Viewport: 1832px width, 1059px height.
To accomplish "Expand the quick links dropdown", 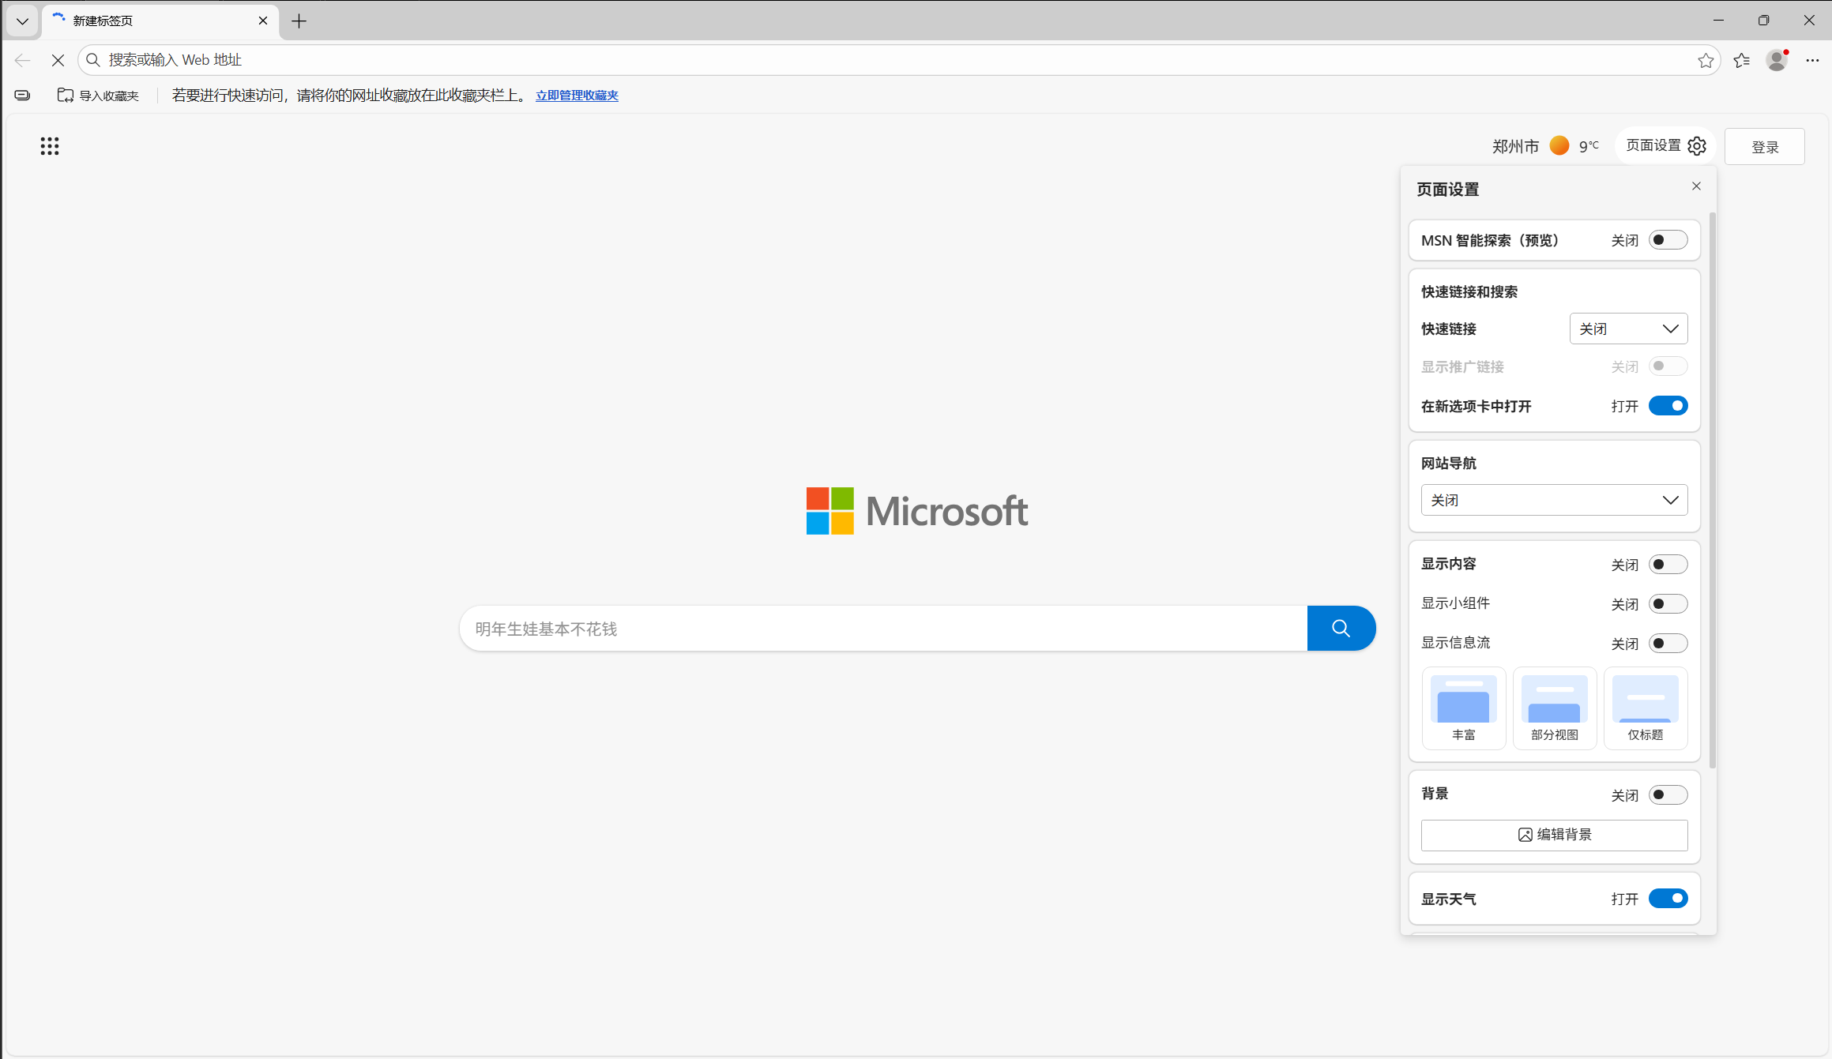I will (x=1628, y=329).
